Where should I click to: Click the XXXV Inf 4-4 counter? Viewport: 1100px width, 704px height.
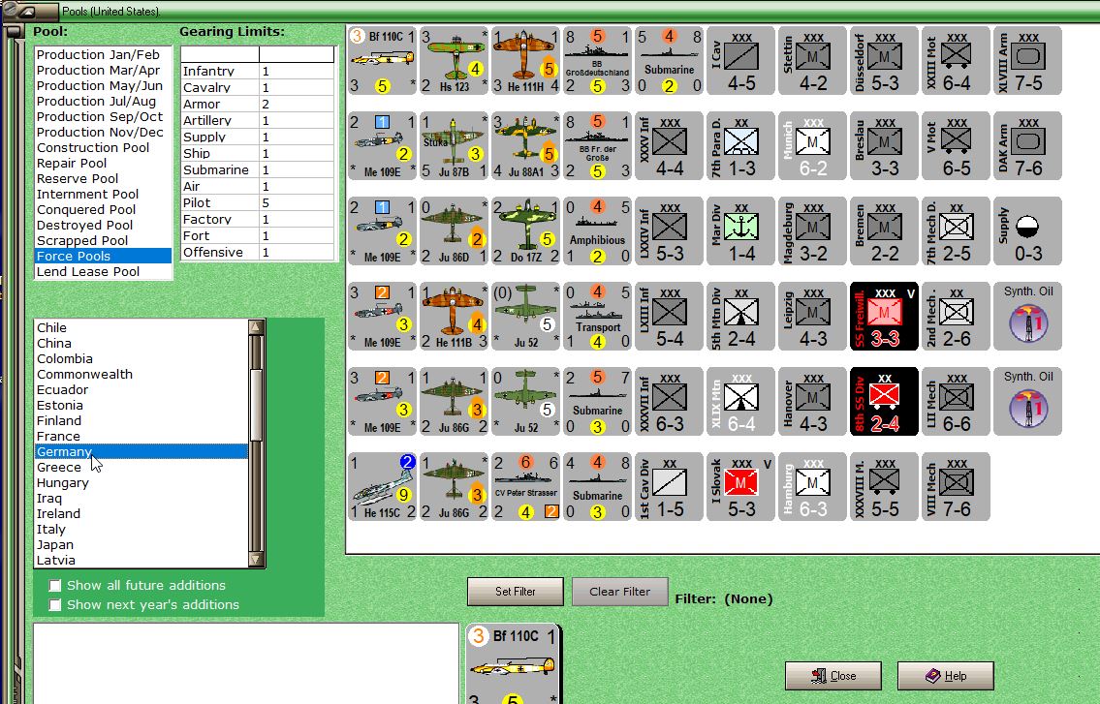click(669, 146)
